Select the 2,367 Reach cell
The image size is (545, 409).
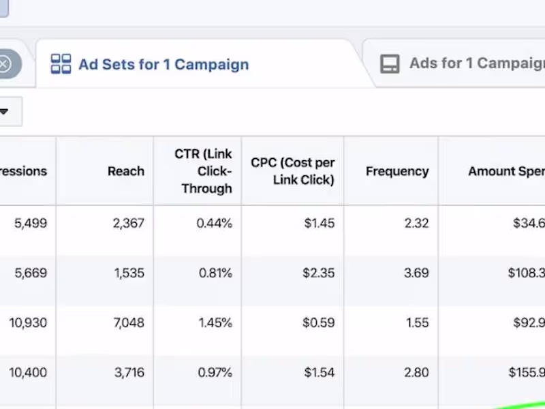coord(129,223)
